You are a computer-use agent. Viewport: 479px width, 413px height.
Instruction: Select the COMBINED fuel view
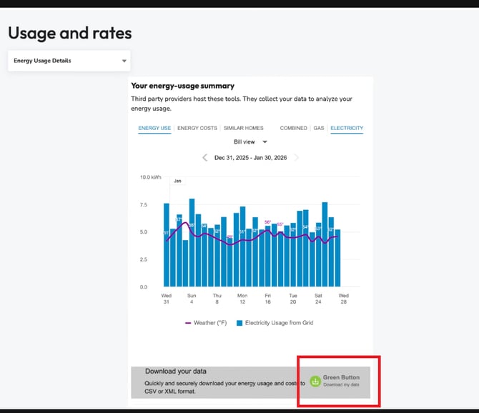click(x=293, y=129)
